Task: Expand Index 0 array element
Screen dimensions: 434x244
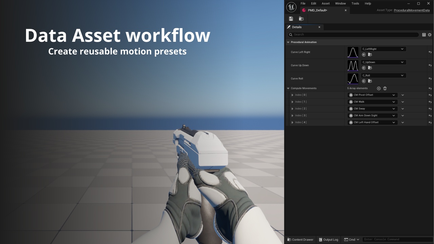Action: (x=292, y=95)
